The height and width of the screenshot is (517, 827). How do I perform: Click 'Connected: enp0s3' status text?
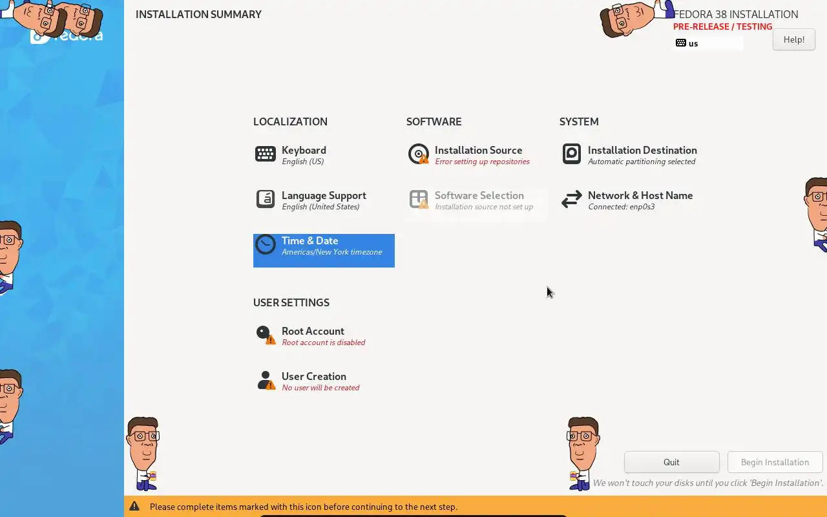coord(621,207)
